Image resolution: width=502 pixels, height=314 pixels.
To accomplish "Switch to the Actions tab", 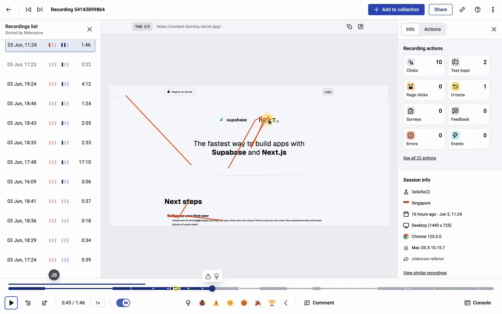I will point(432,29).
